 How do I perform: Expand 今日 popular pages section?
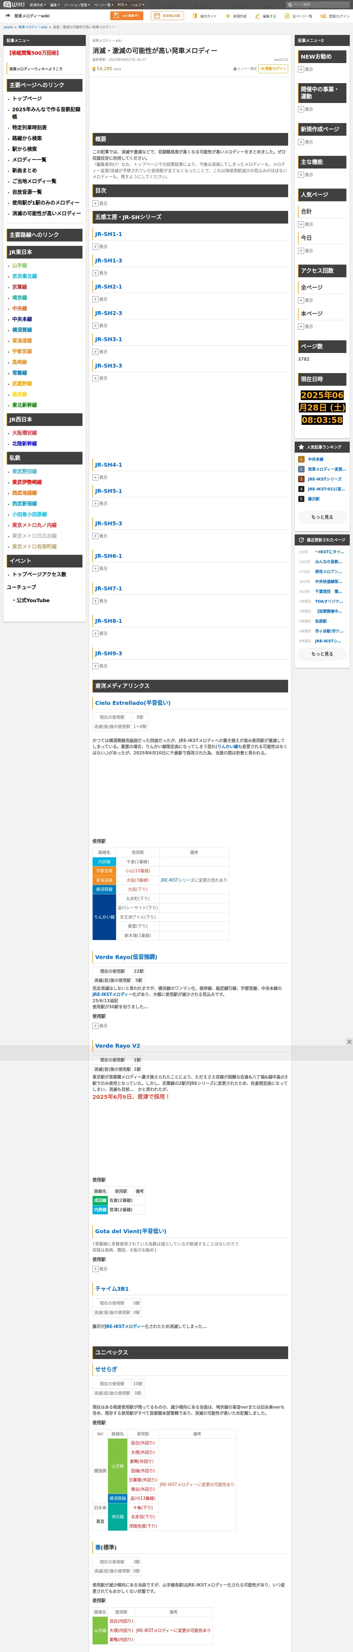coord(301,251)
